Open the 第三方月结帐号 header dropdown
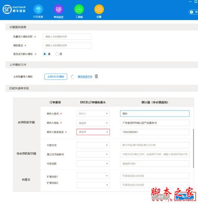The height and width of the screenshot is (204, 198). pos(93,154)
